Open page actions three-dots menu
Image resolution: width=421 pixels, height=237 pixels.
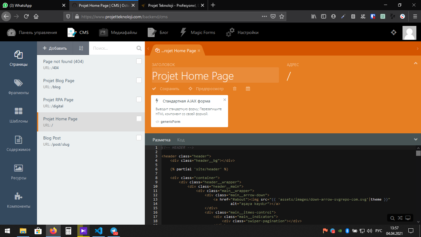(x=264, y=17)
